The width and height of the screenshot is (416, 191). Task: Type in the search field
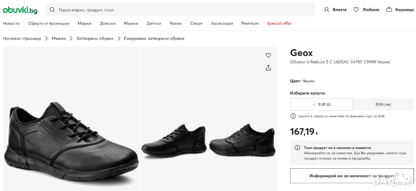(x=183, y=9)
